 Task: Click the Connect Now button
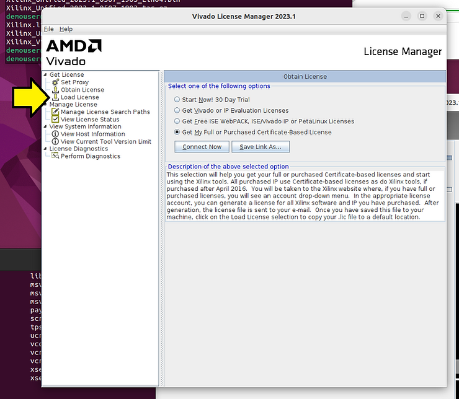pos(202,147)
